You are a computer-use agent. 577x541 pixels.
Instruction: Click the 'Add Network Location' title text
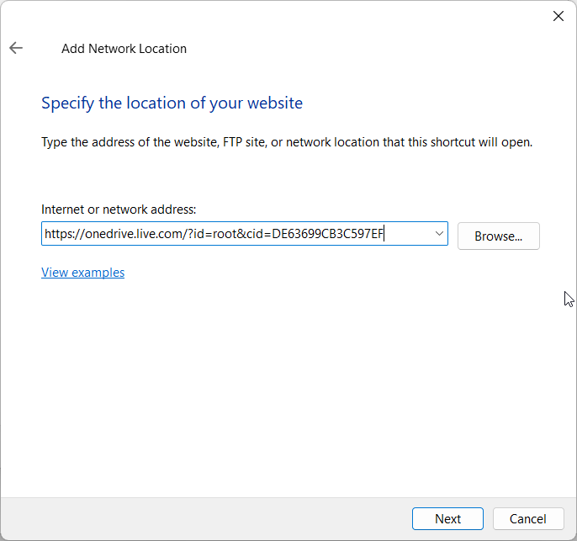pyautogui.click(x=124, y=49)
